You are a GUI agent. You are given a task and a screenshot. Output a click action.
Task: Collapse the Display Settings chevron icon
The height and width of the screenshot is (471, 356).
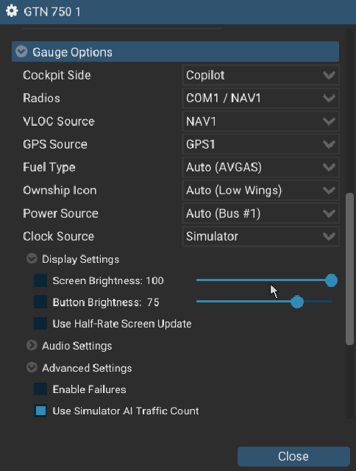32,258
